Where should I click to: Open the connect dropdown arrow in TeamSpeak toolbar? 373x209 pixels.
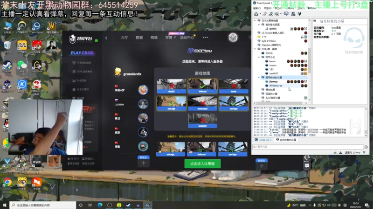pyautogui.click(x=261, y=14)
